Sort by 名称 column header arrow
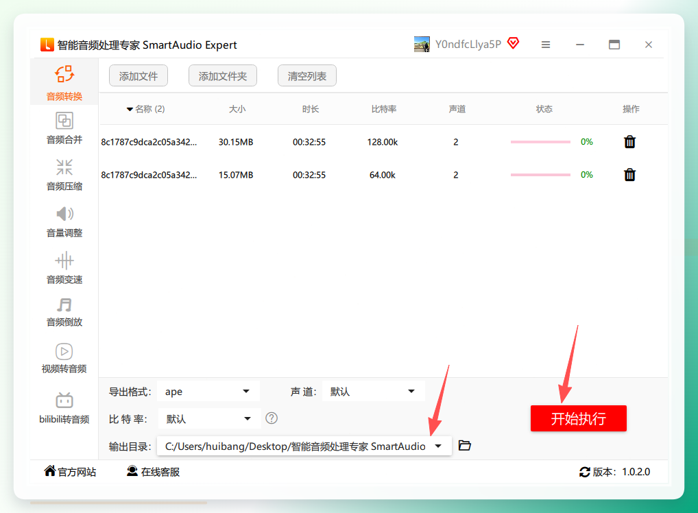 tap(130, 109)
